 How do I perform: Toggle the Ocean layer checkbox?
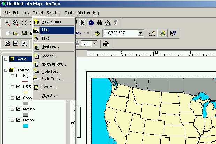pyautogui.click(x=18, y=120)
